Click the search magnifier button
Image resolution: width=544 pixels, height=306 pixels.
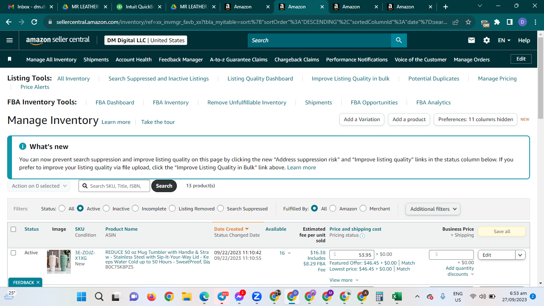399,40
